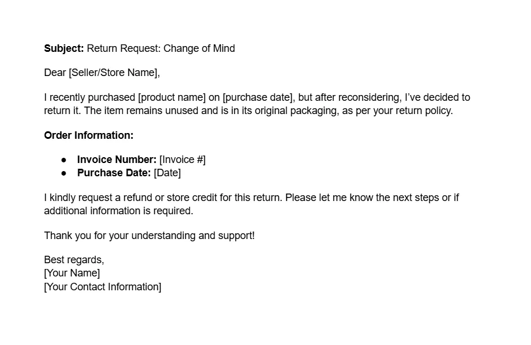Click the [purchase date] placeholder in first paragraph

tap(257, 97)
